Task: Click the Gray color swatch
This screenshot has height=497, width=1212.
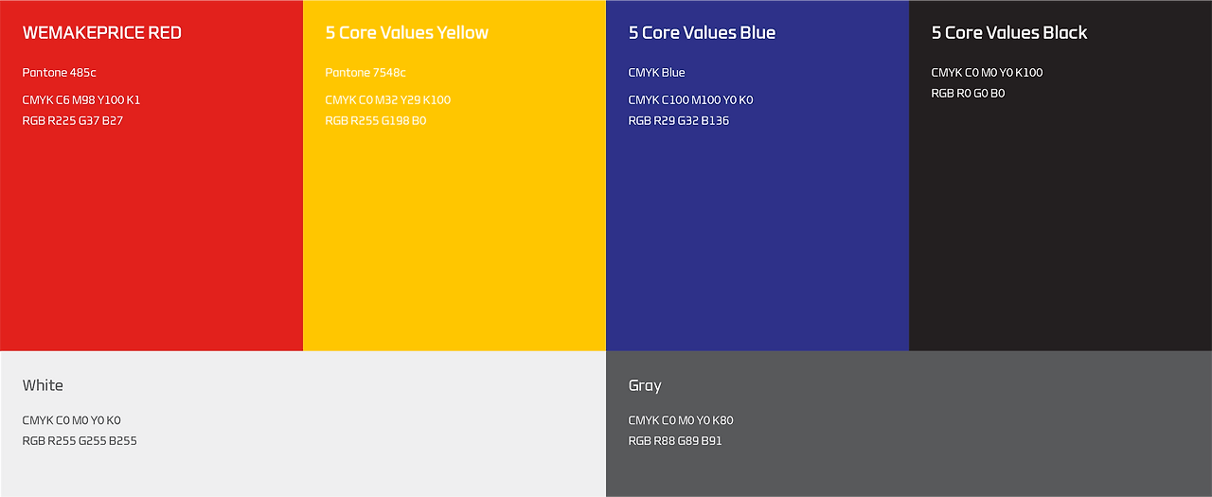Action: pyautogui.click(x=909, y=424)
